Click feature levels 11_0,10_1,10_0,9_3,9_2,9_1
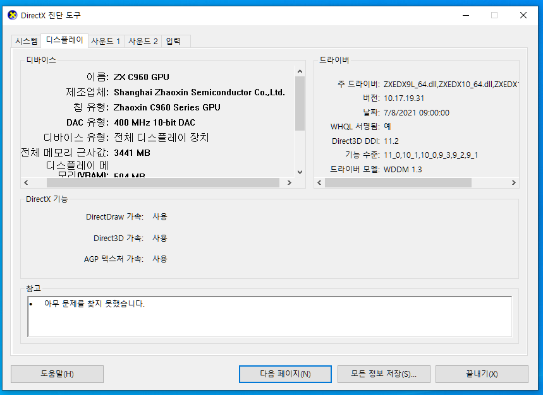 pos(430,155)
